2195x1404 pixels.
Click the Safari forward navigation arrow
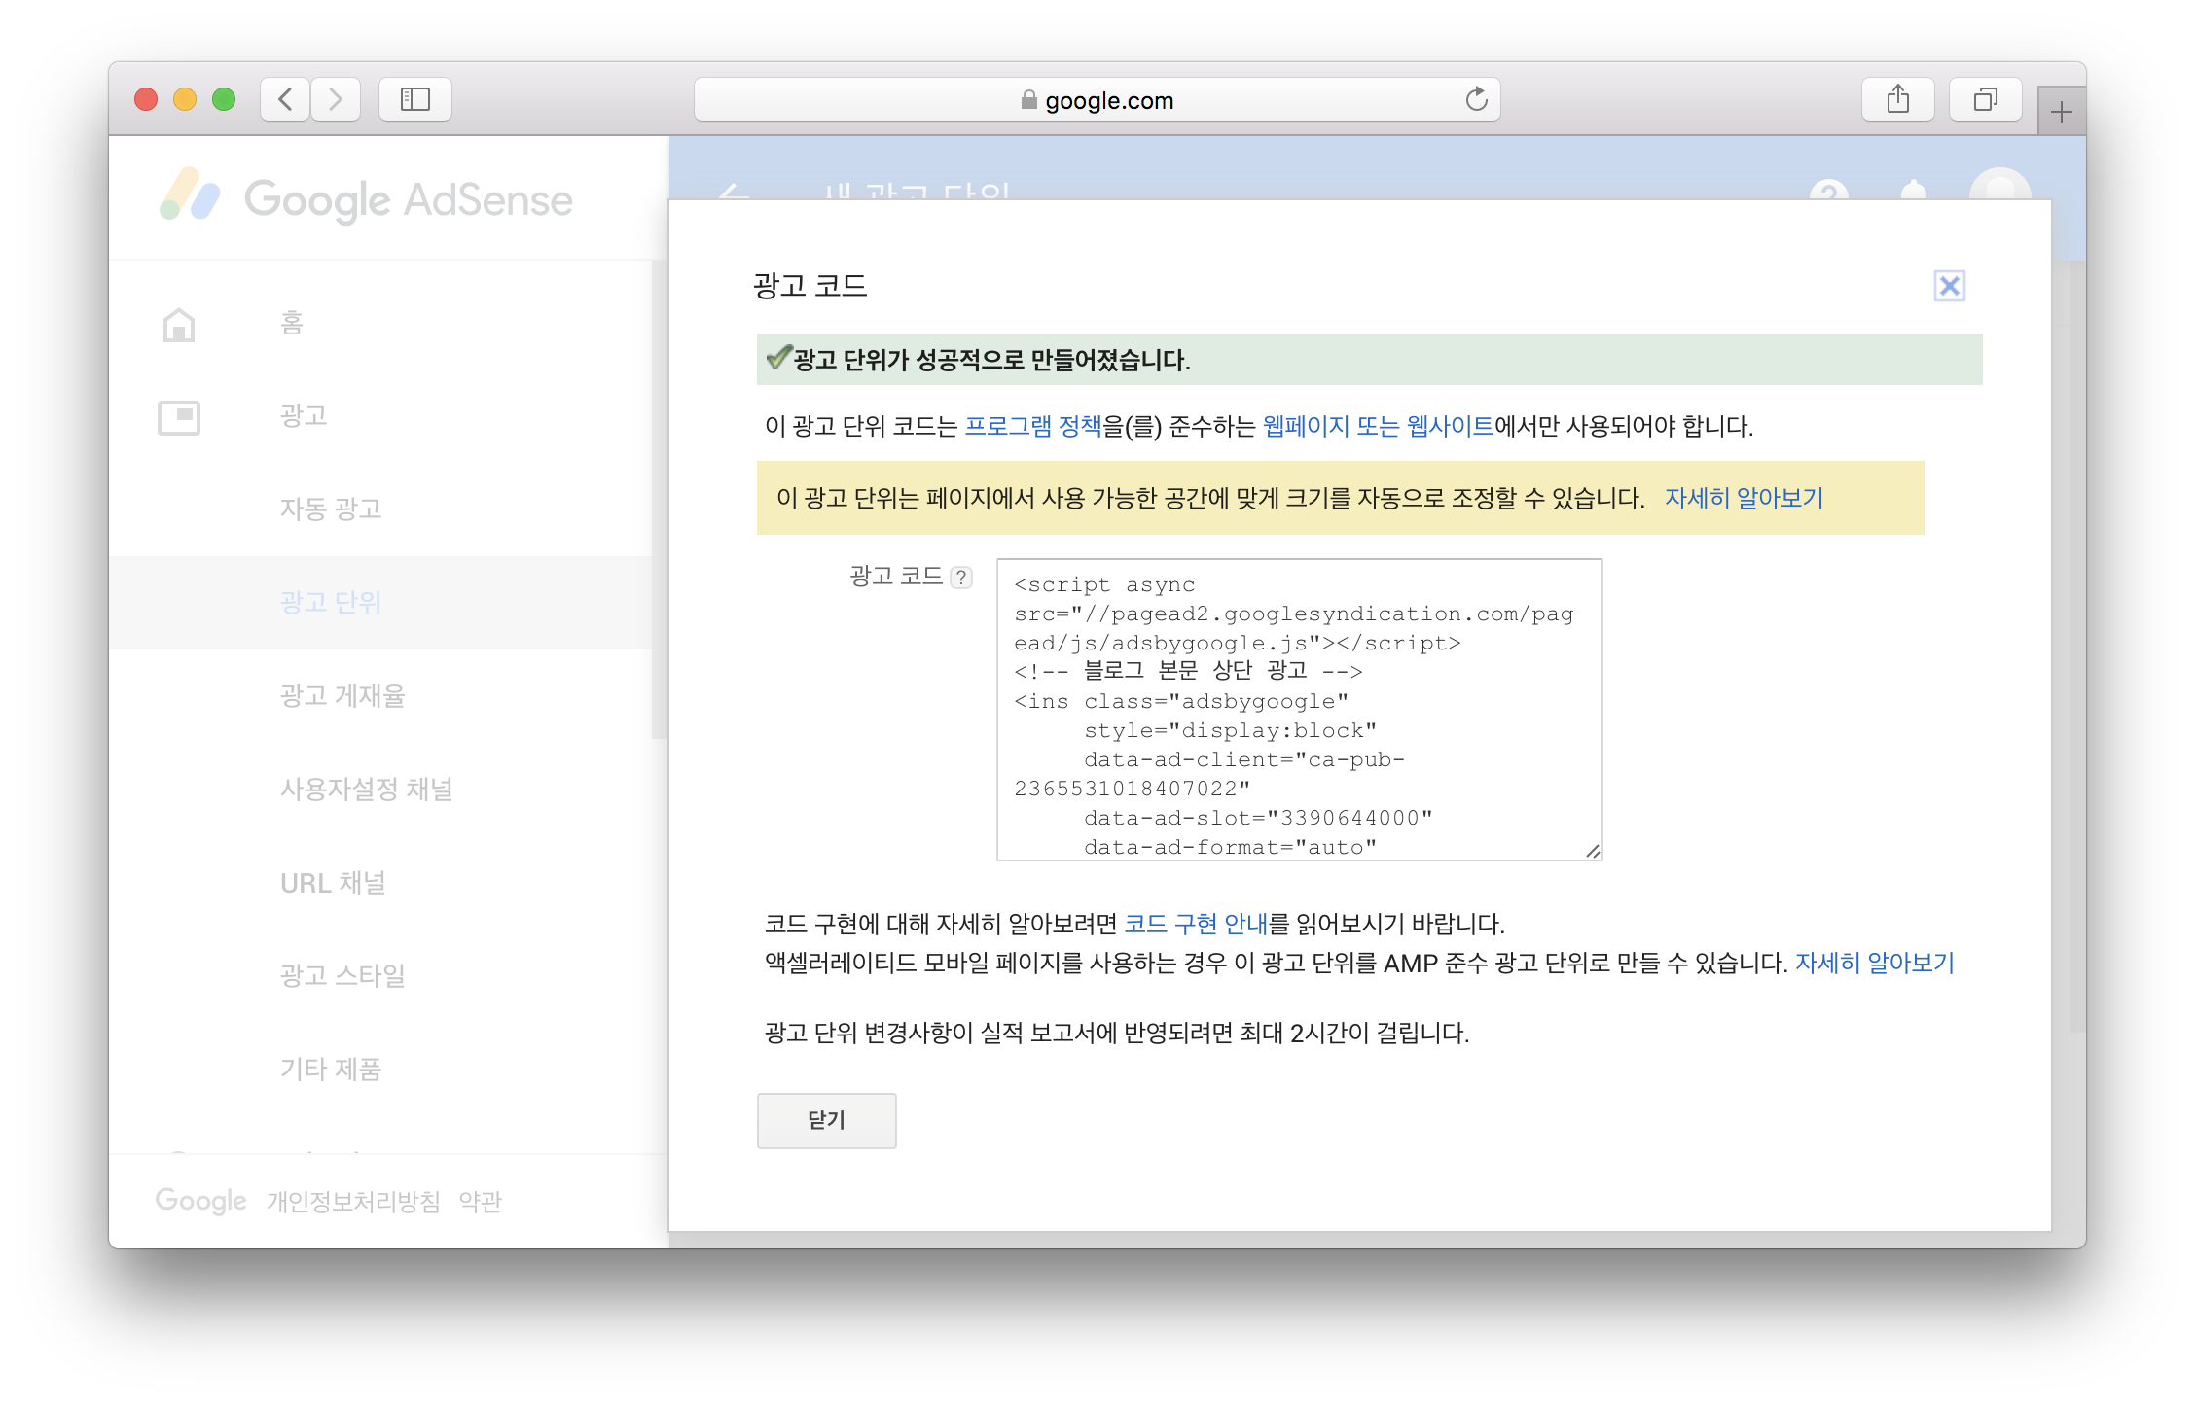[336, 99]
